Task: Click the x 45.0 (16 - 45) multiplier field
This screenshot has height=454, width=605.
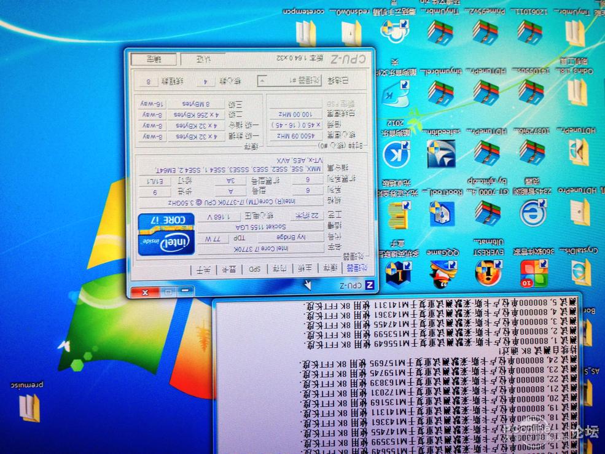Action: (296, 125)
